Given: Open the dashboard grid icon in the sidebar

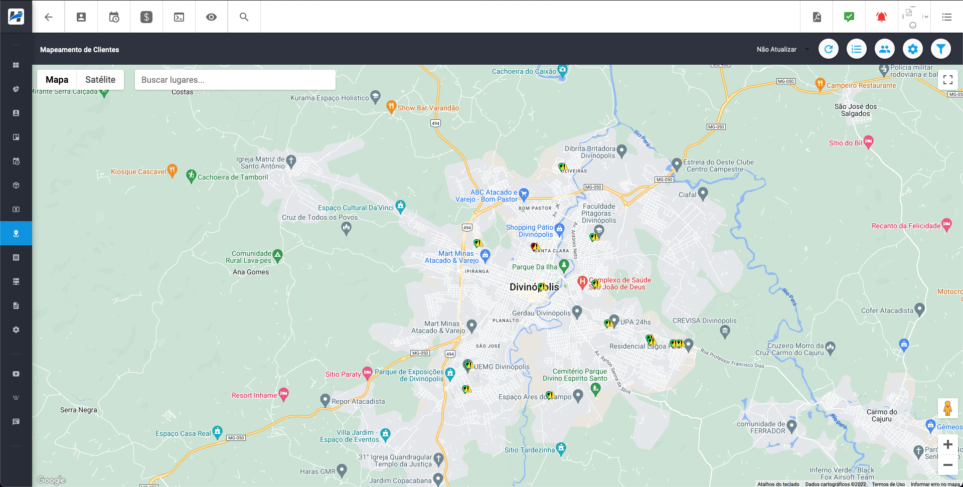Looking at the screenshot, I should tap(16, 65).
